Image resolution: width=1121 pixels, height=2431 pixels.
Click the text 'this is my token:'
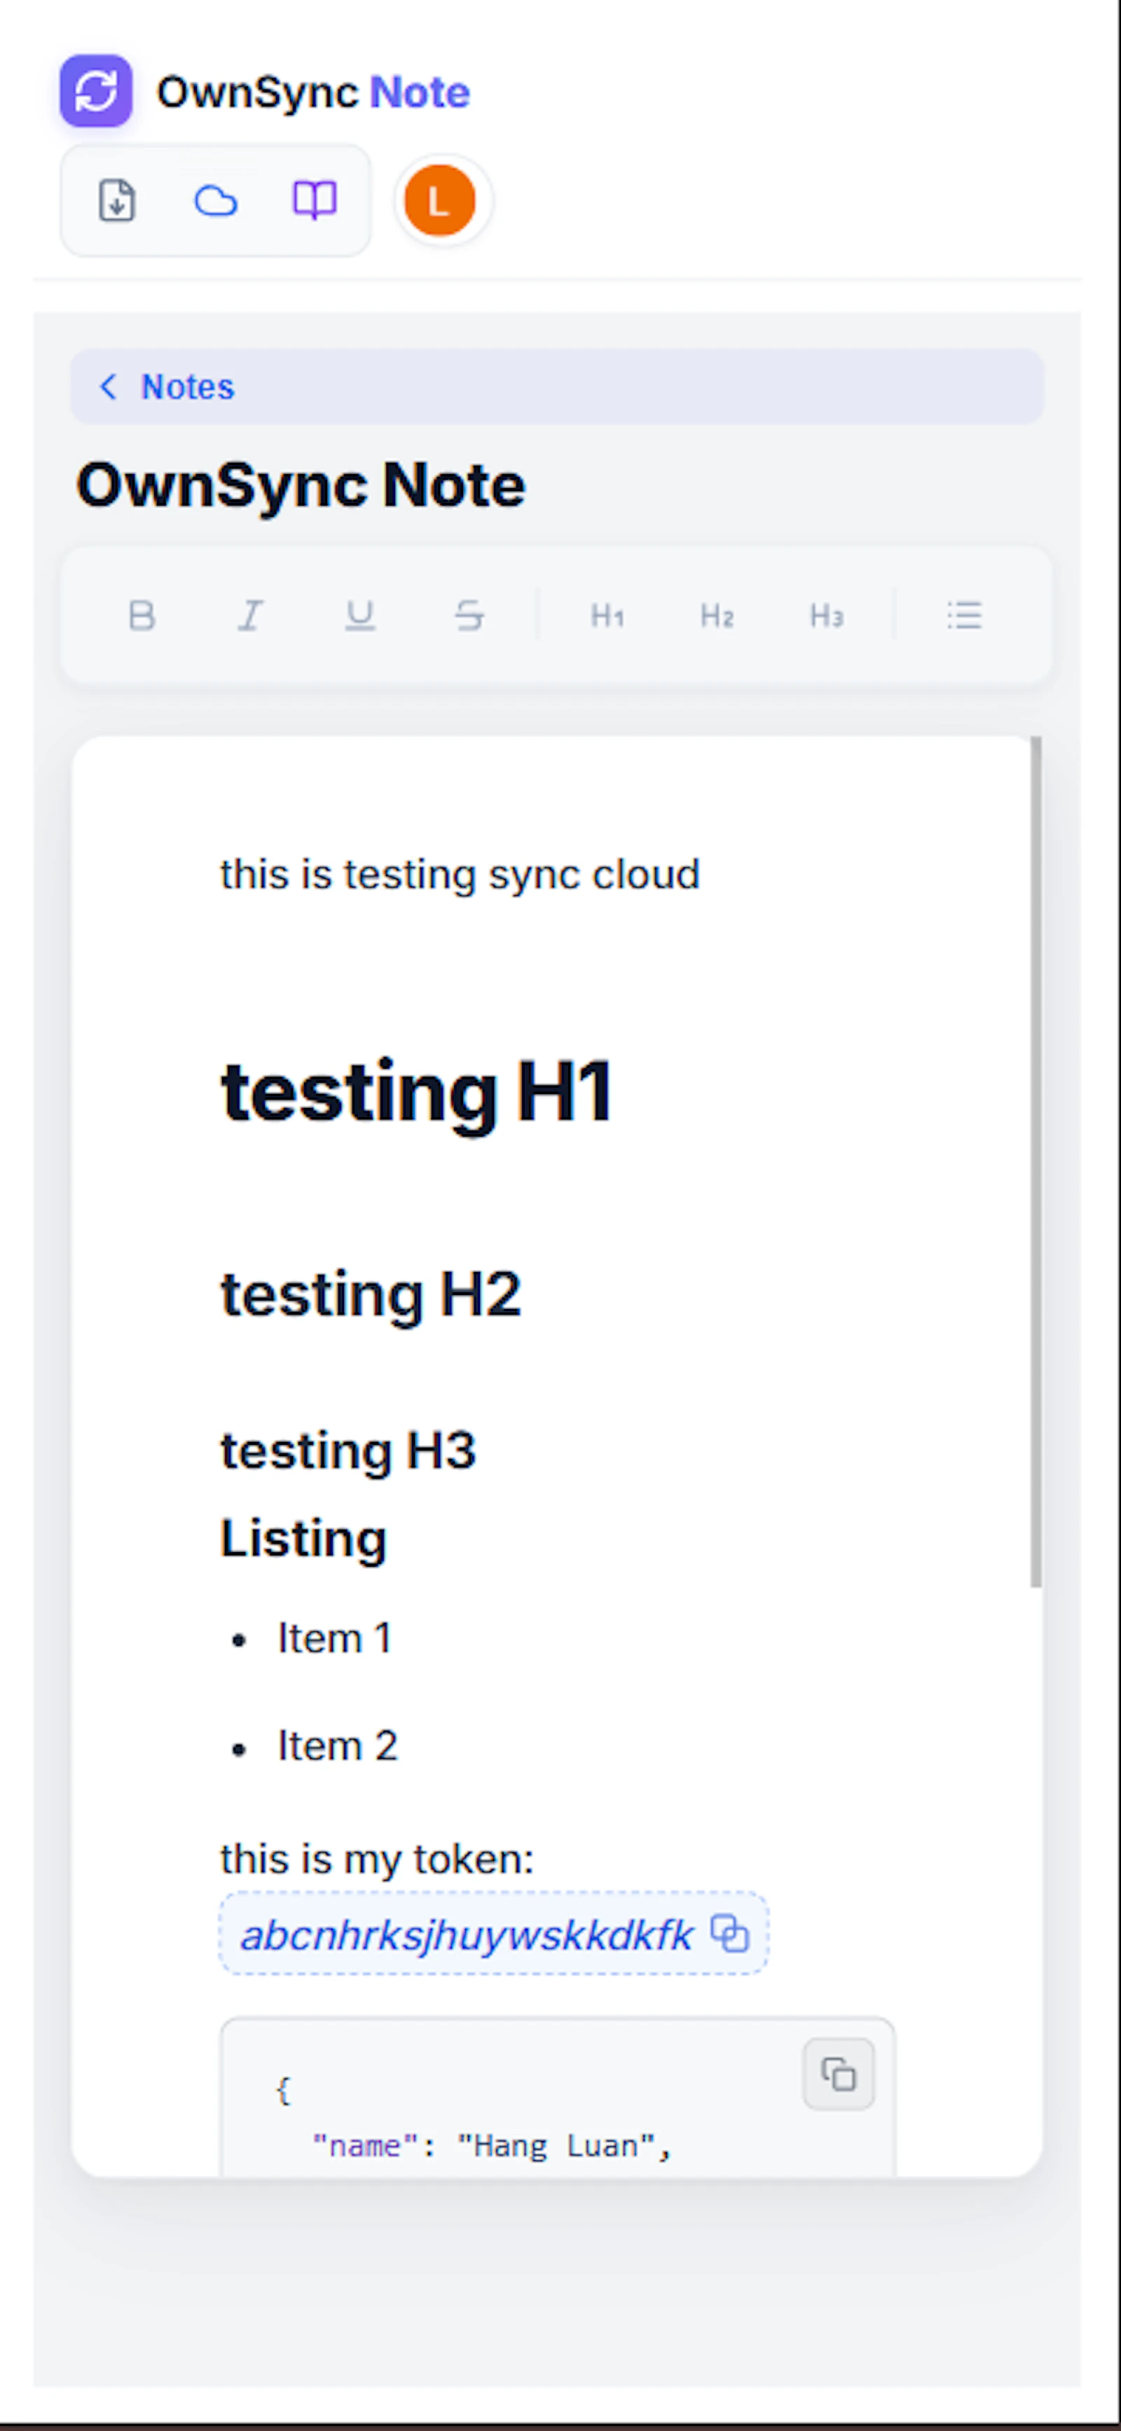[377, 1859]
